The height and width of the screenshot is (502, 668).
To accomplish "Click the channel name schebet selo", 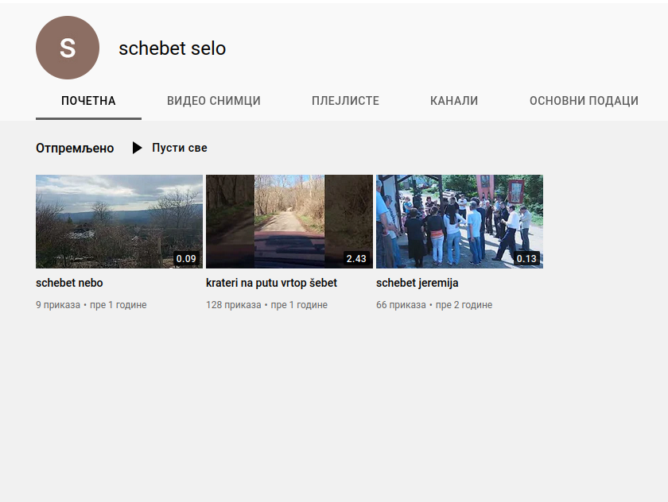I will (172, 48).
